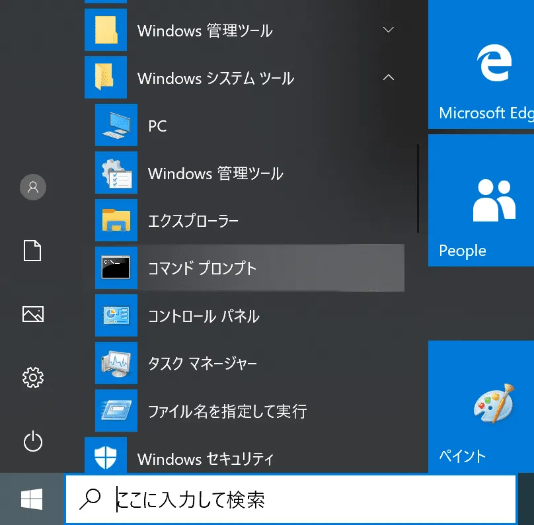Viewport: 534px width, 525px height.
Task: Click the PC computer icon
Action: (x=116, y=125)
